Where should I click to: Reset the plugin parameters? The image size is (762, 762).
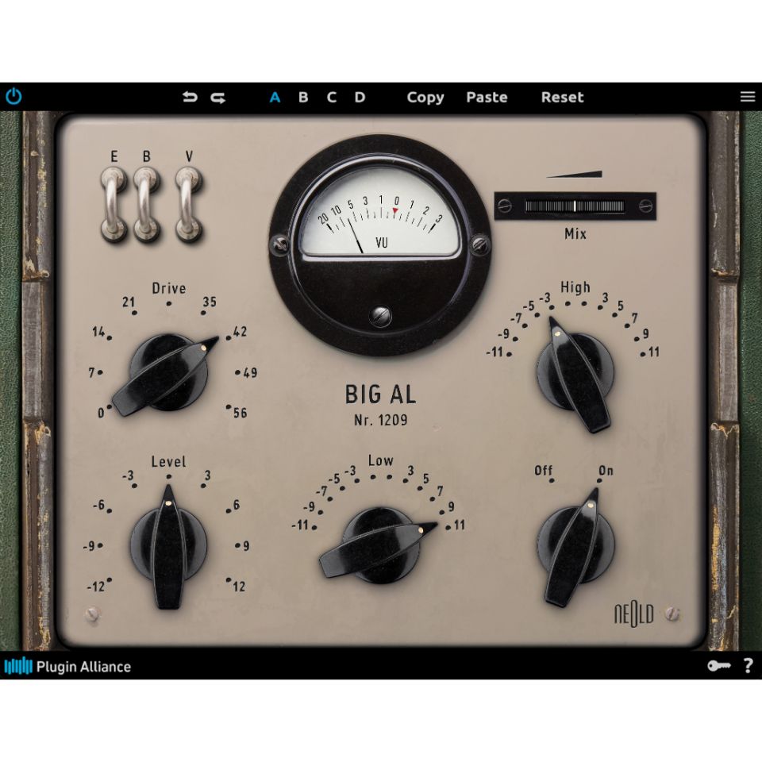tap(562, 97)
